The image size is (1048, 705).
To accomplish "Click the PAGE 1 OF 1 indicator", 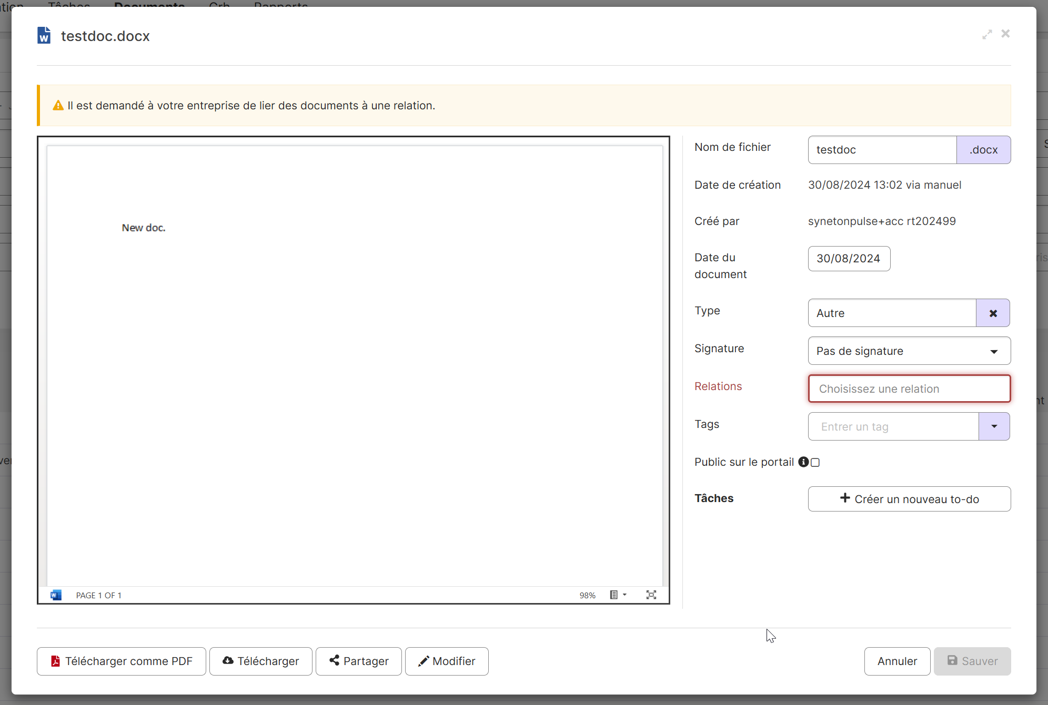I will pos(99,595).
